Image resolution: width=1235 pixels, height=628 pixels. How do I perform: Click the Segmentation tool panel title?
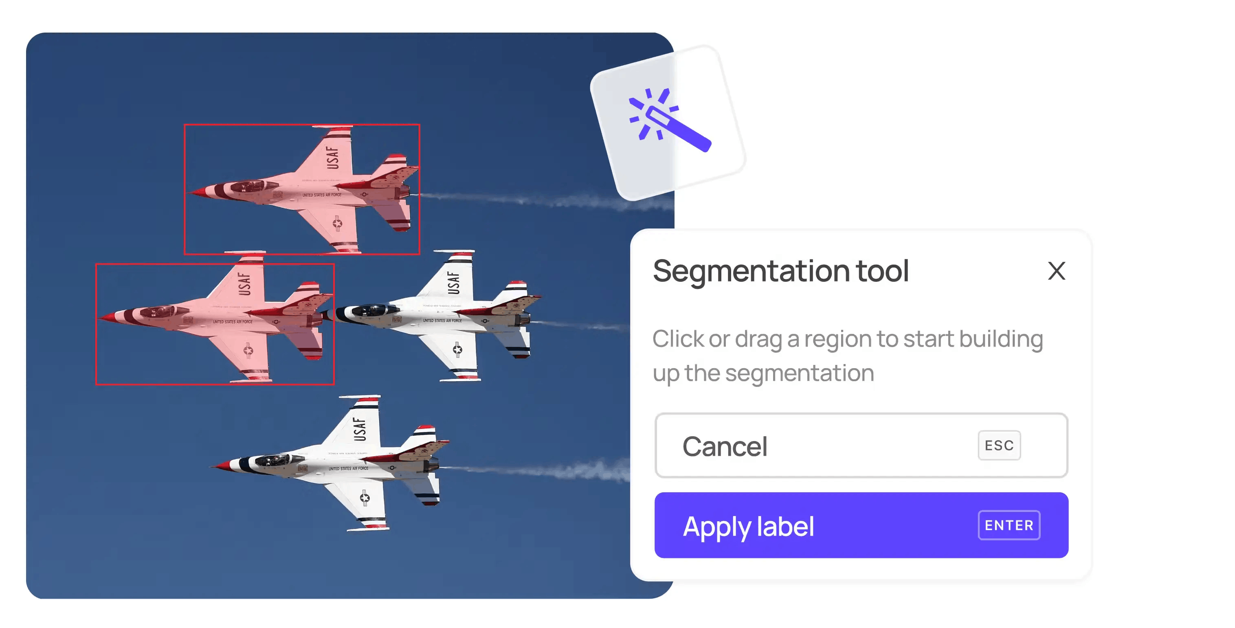point(780,271)
